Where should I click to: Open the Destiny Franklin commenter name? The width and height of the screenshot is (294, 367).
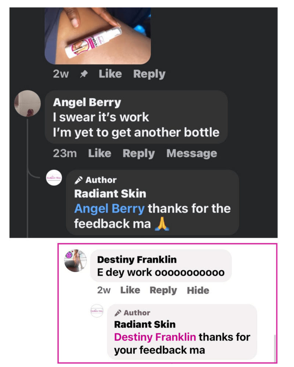point(137,259)
